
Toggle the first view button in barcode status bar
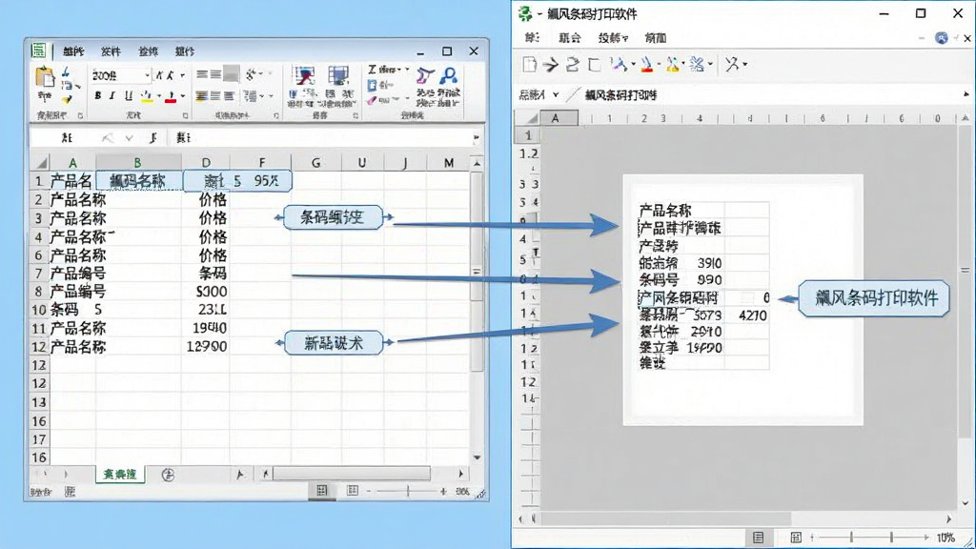pyautogui.click(x=758, y=538)
